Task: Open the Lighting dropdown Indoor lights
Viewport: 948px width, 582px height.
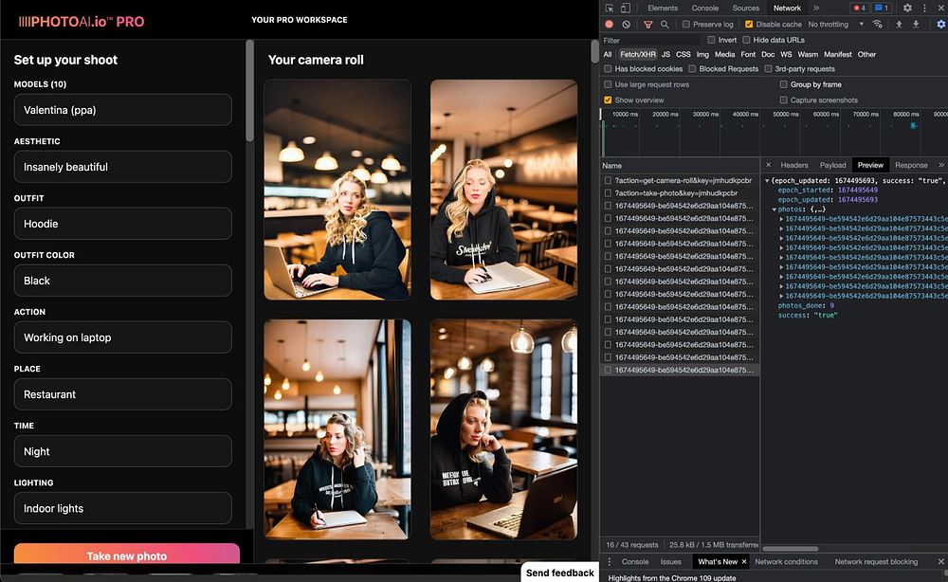Action: [122, 508]
